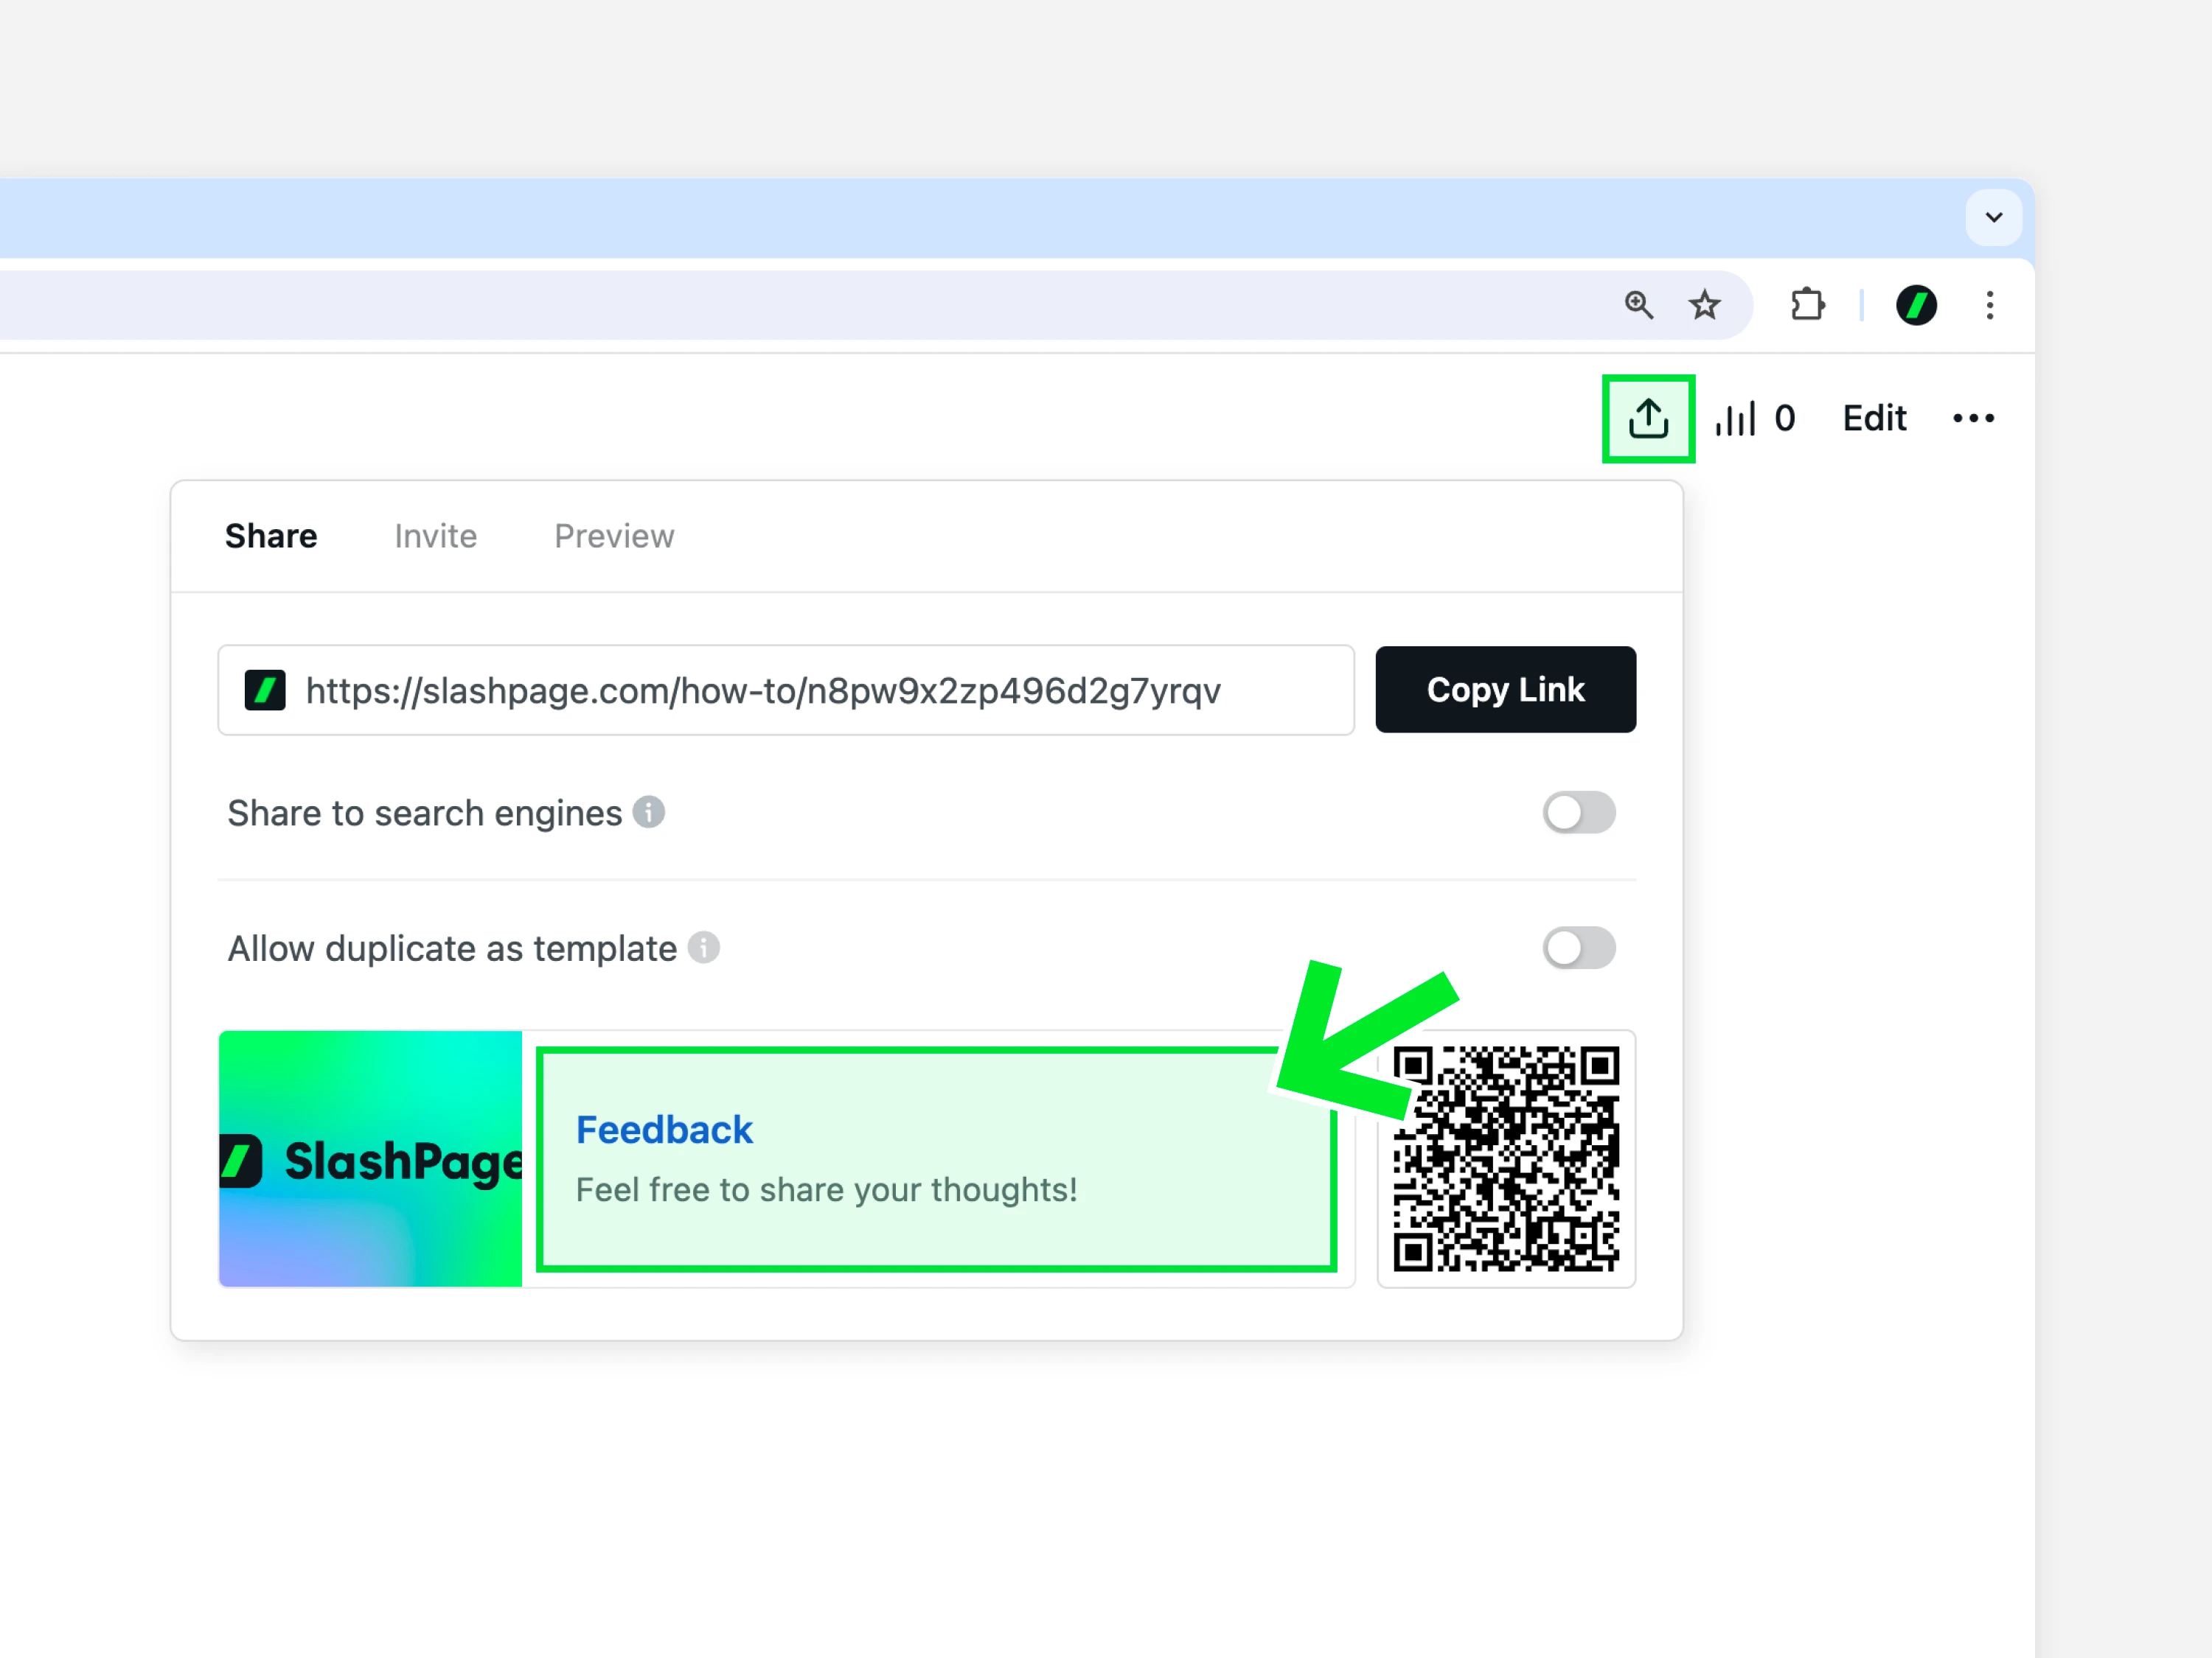Click the SlashPage favicon in the link field
Viewport: 2212px width, 1658px height.
(265, 690)
